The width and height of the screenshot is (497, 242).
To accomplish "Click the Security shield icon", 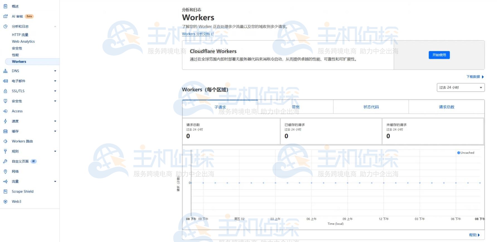I will coord(5,101).
